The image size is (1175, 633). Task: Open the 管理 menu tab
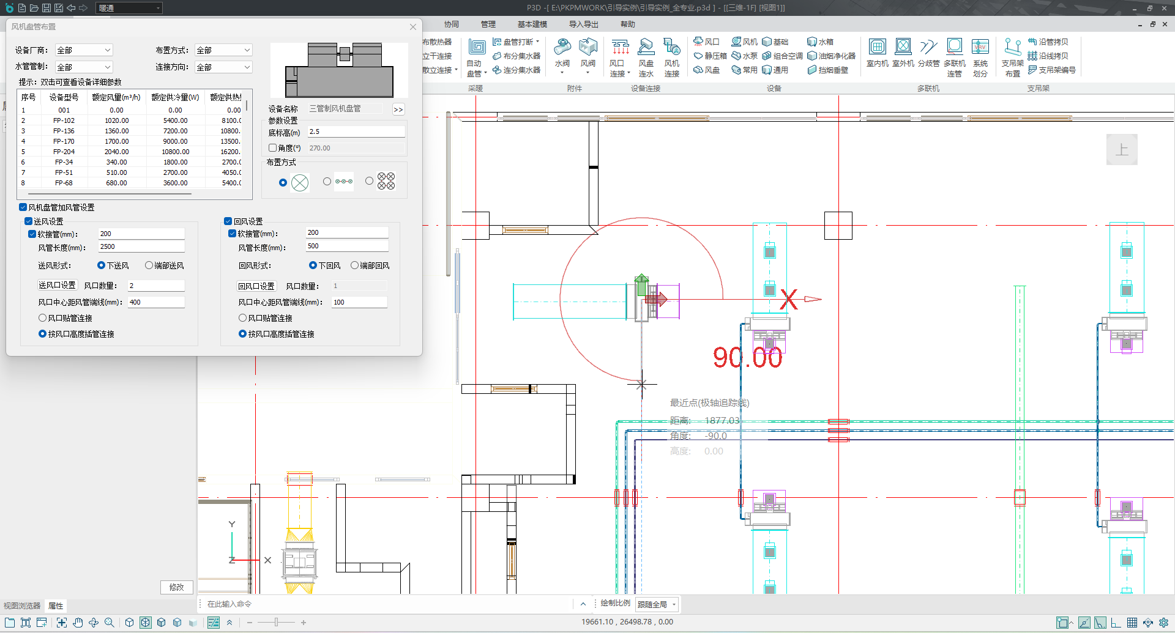488,24
